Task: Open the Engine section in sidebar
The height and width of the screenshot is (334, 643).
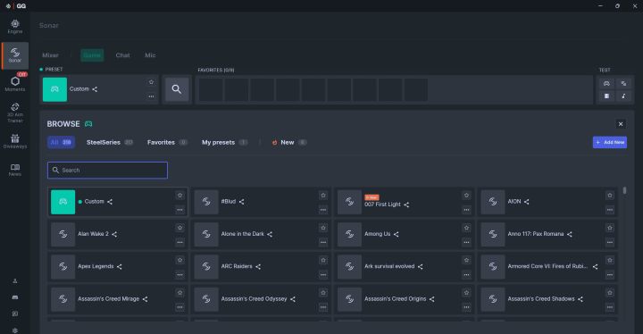Action: pos(15,27)
